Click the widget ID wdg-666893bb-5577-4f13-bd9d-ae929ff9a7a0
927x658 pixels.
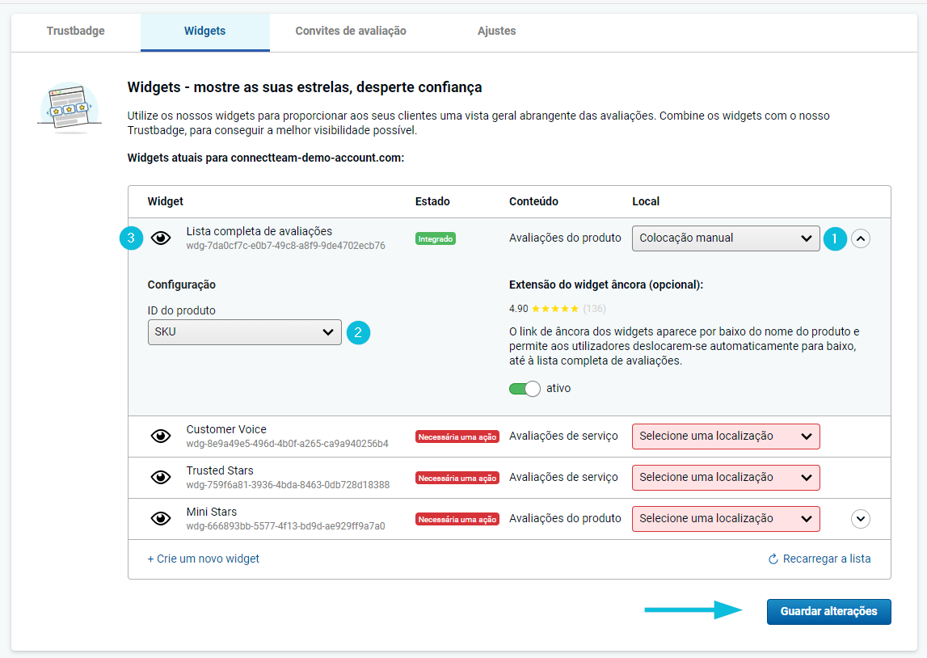click(285, 526)
